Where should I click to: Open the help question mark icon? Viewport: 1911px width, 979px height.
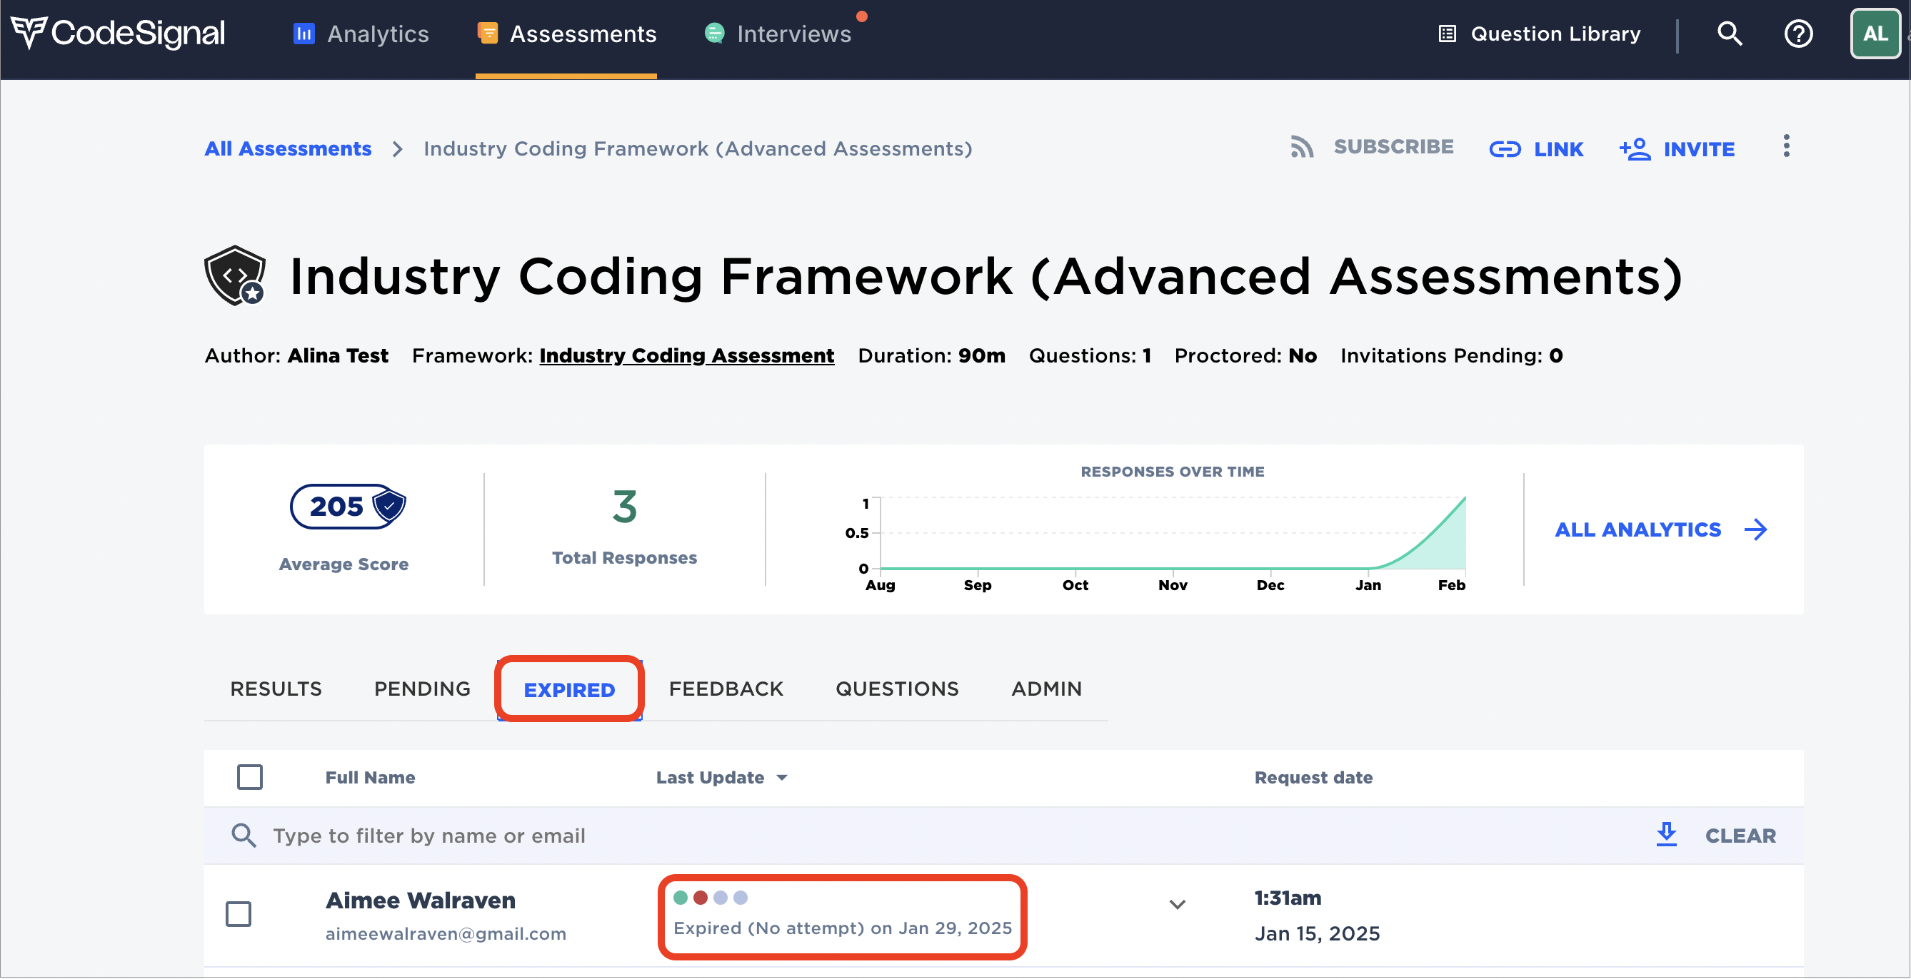[1798, 34]
